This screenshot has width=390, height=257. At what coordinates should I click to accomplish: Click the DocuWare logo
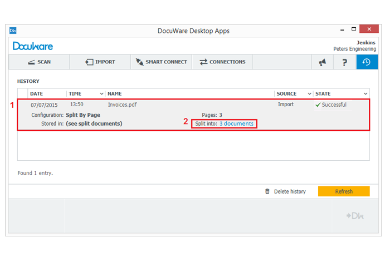pos(33,46)
